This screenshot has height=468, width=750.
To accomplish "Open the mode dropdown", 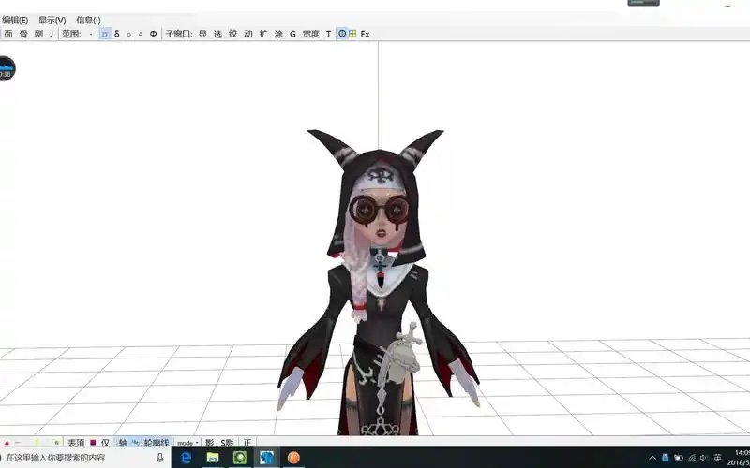I will click(x=187, y=443).
